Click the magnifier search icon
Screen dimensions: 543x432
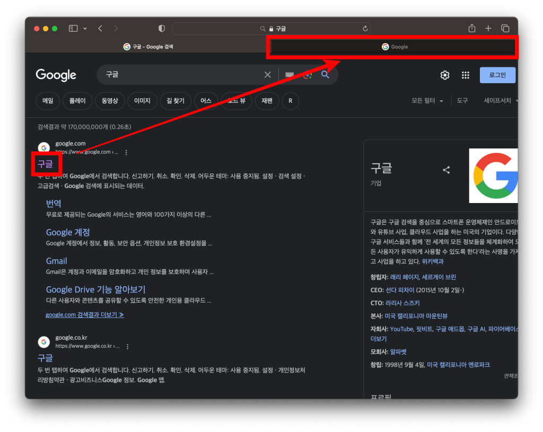(325, 74)
